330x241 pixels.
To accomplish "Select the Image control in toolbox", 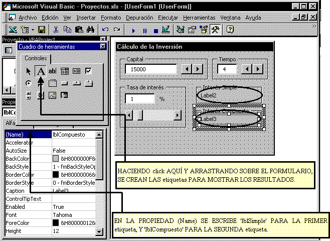I will pos(52,95).
